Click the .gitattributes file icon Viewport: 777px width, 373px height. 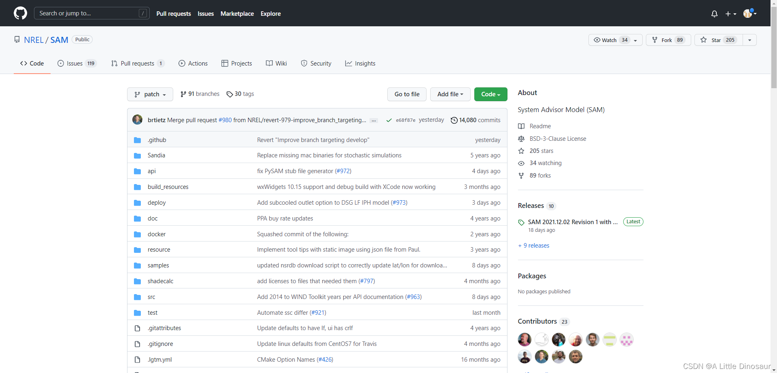tap(138, 328)
